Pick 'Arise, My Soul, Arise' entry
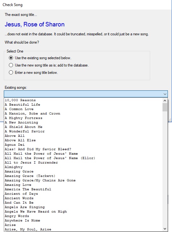Viewport: 172px width, 232px height. 83,229
